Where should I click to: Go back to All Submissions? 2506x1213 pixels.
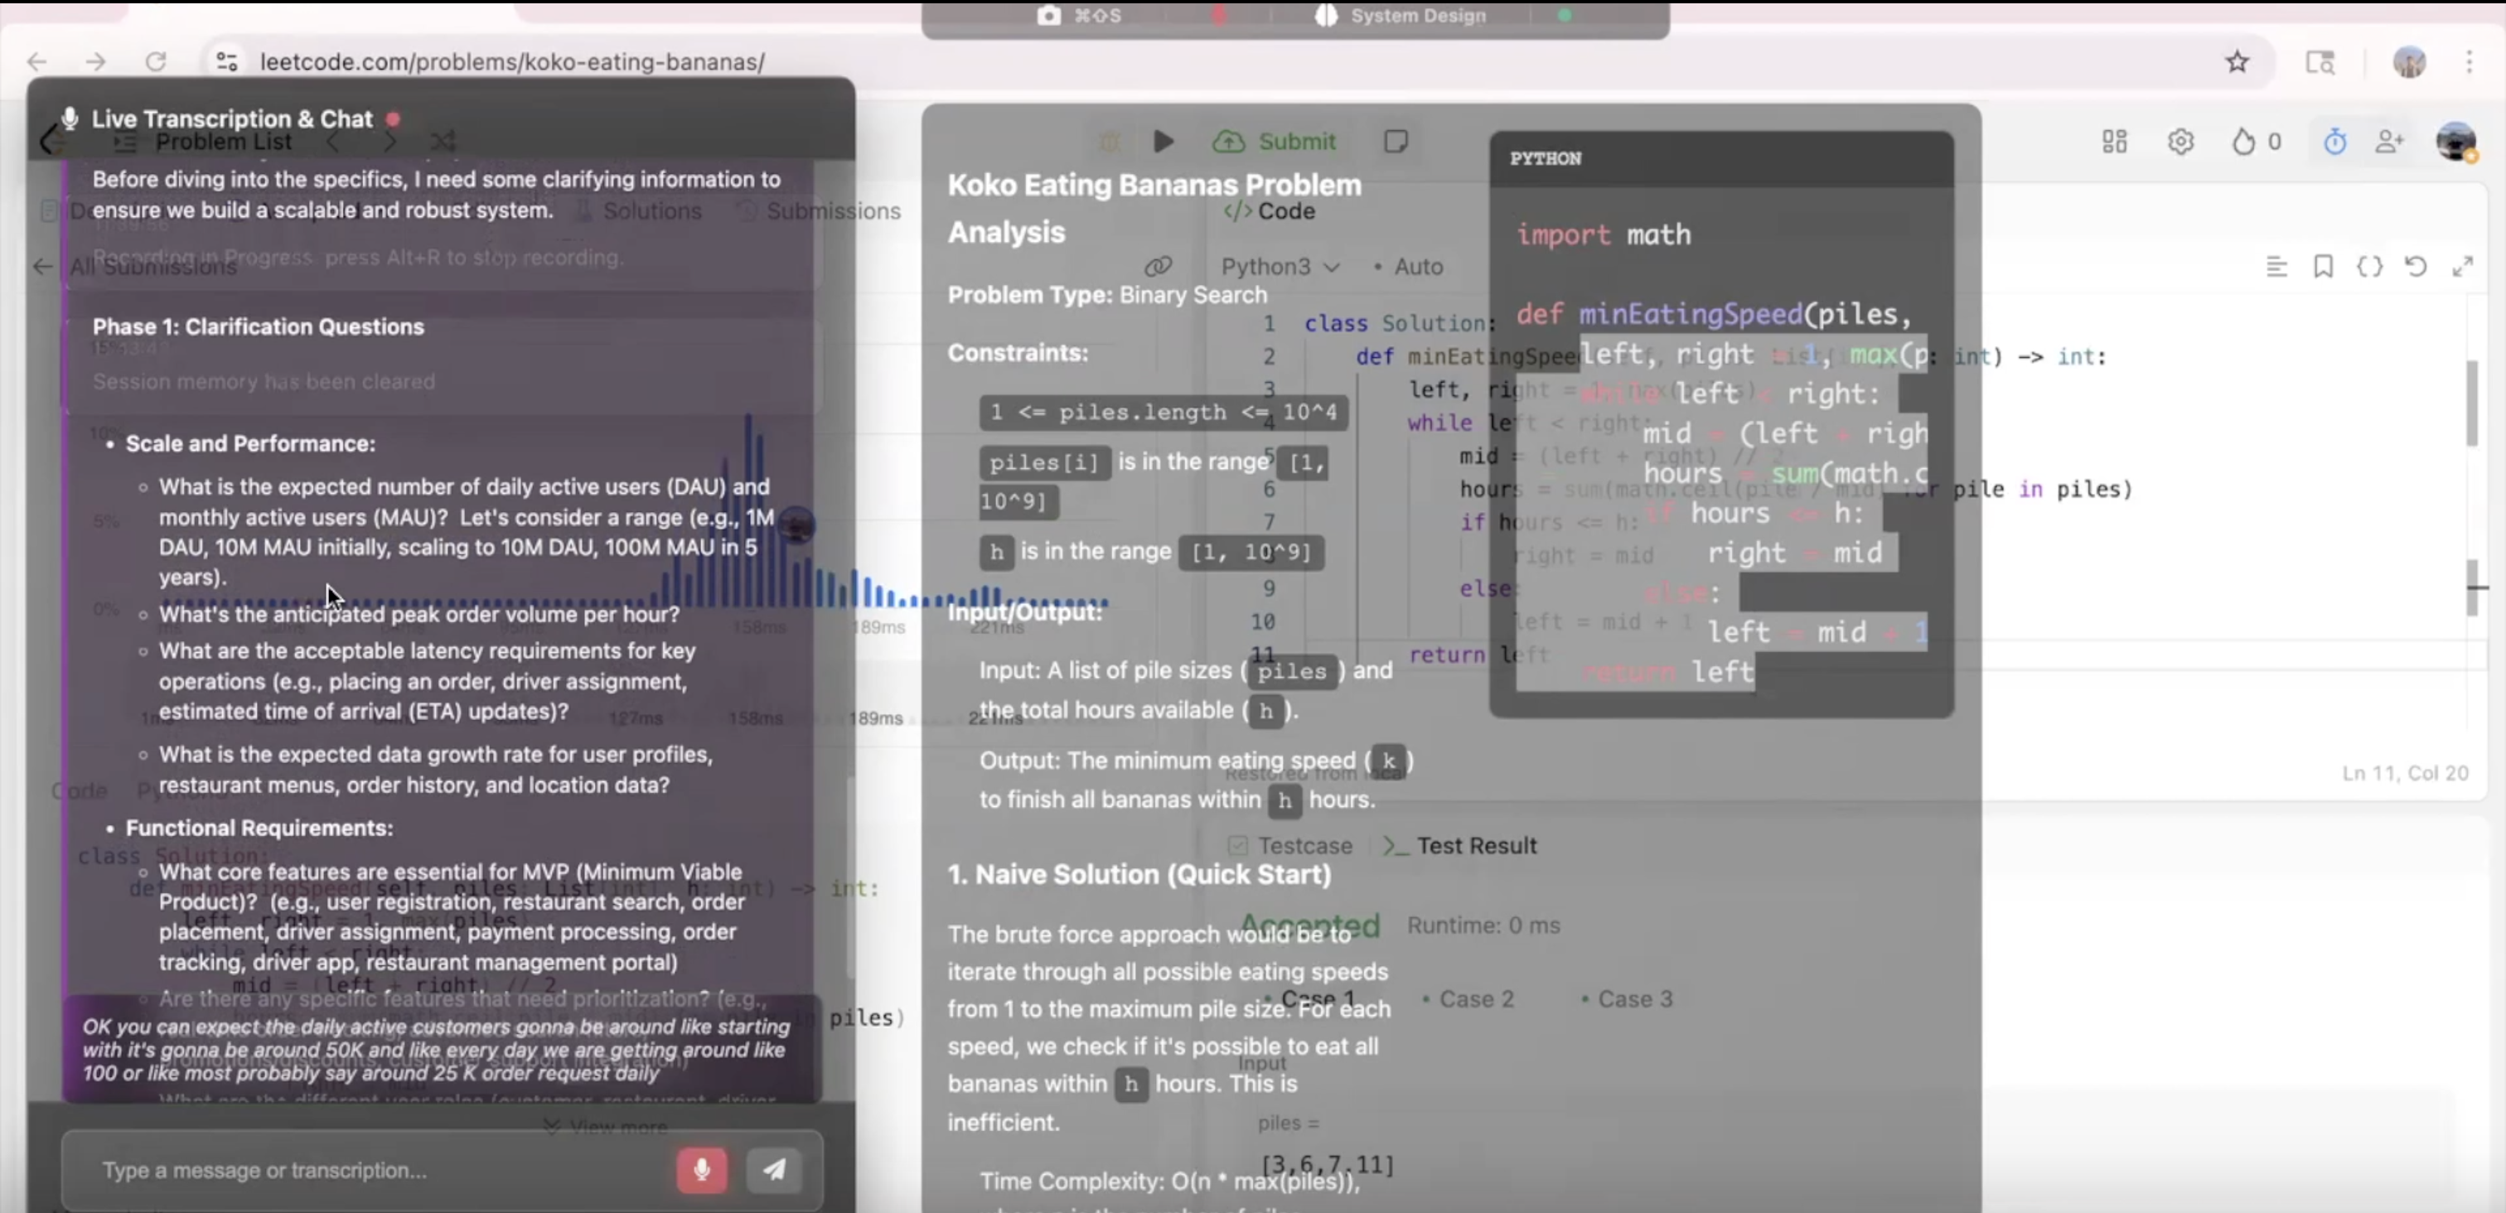pyautogui.click(x=136, y=267)
